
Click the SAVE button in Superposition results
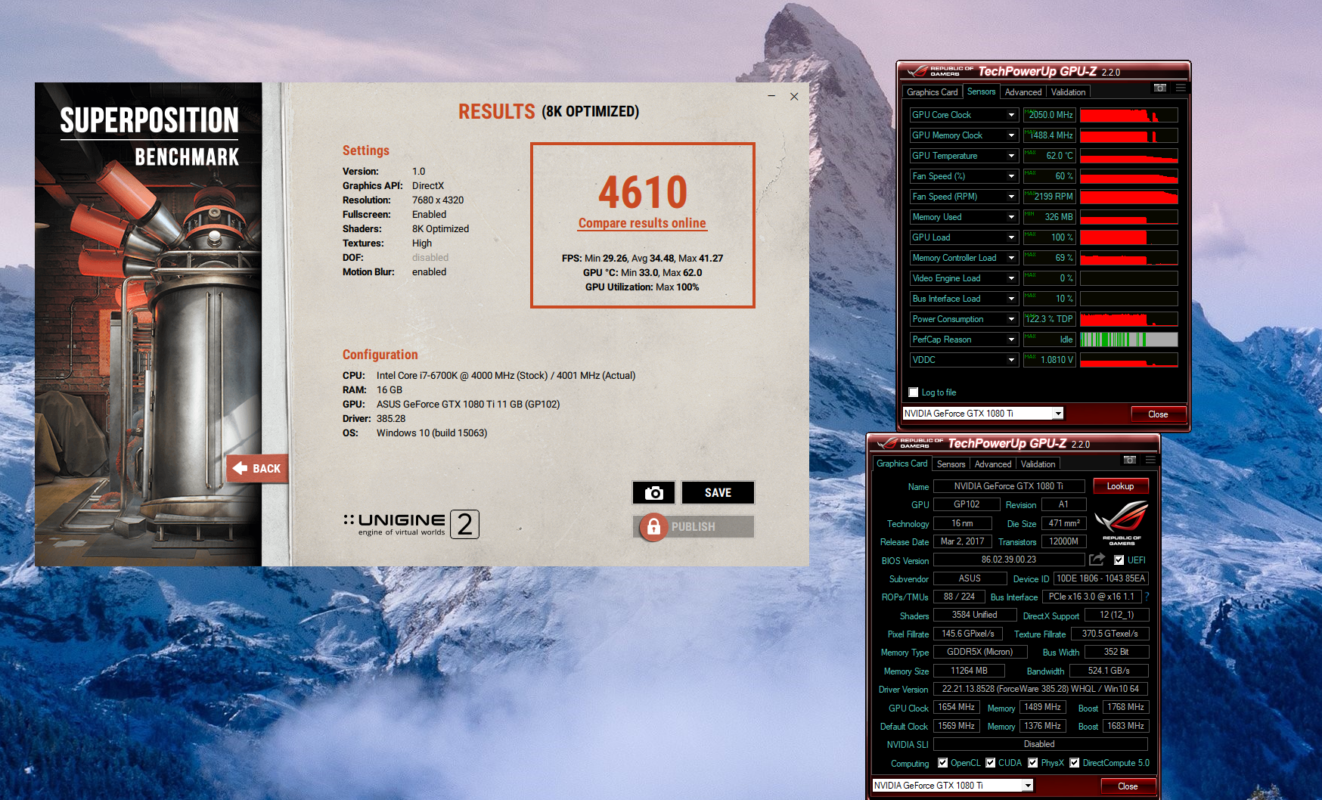point(718,493)
